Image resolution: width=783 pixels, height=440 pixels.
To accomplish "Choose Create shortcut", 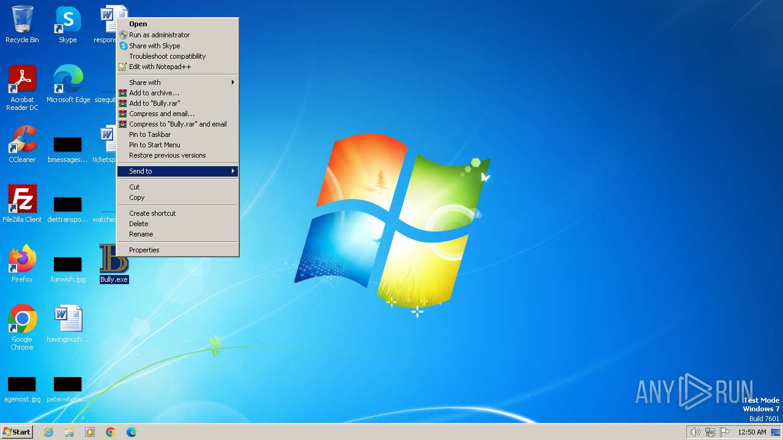I will (177, 213).
